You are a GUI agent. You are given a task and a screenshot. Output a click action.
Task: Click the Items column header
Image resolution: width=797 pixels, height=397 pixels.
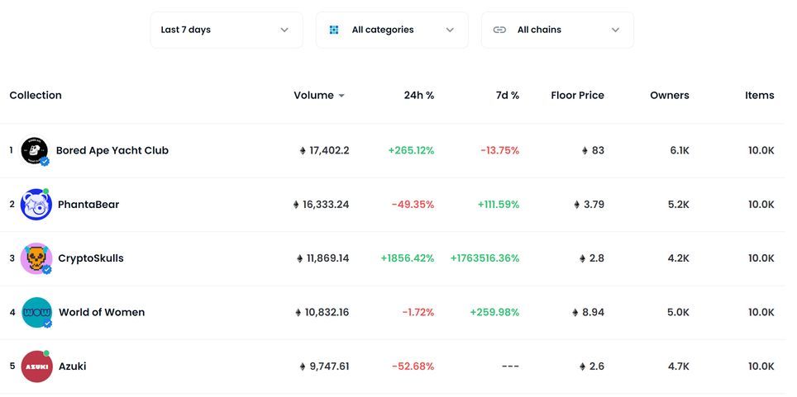[760, 96]
